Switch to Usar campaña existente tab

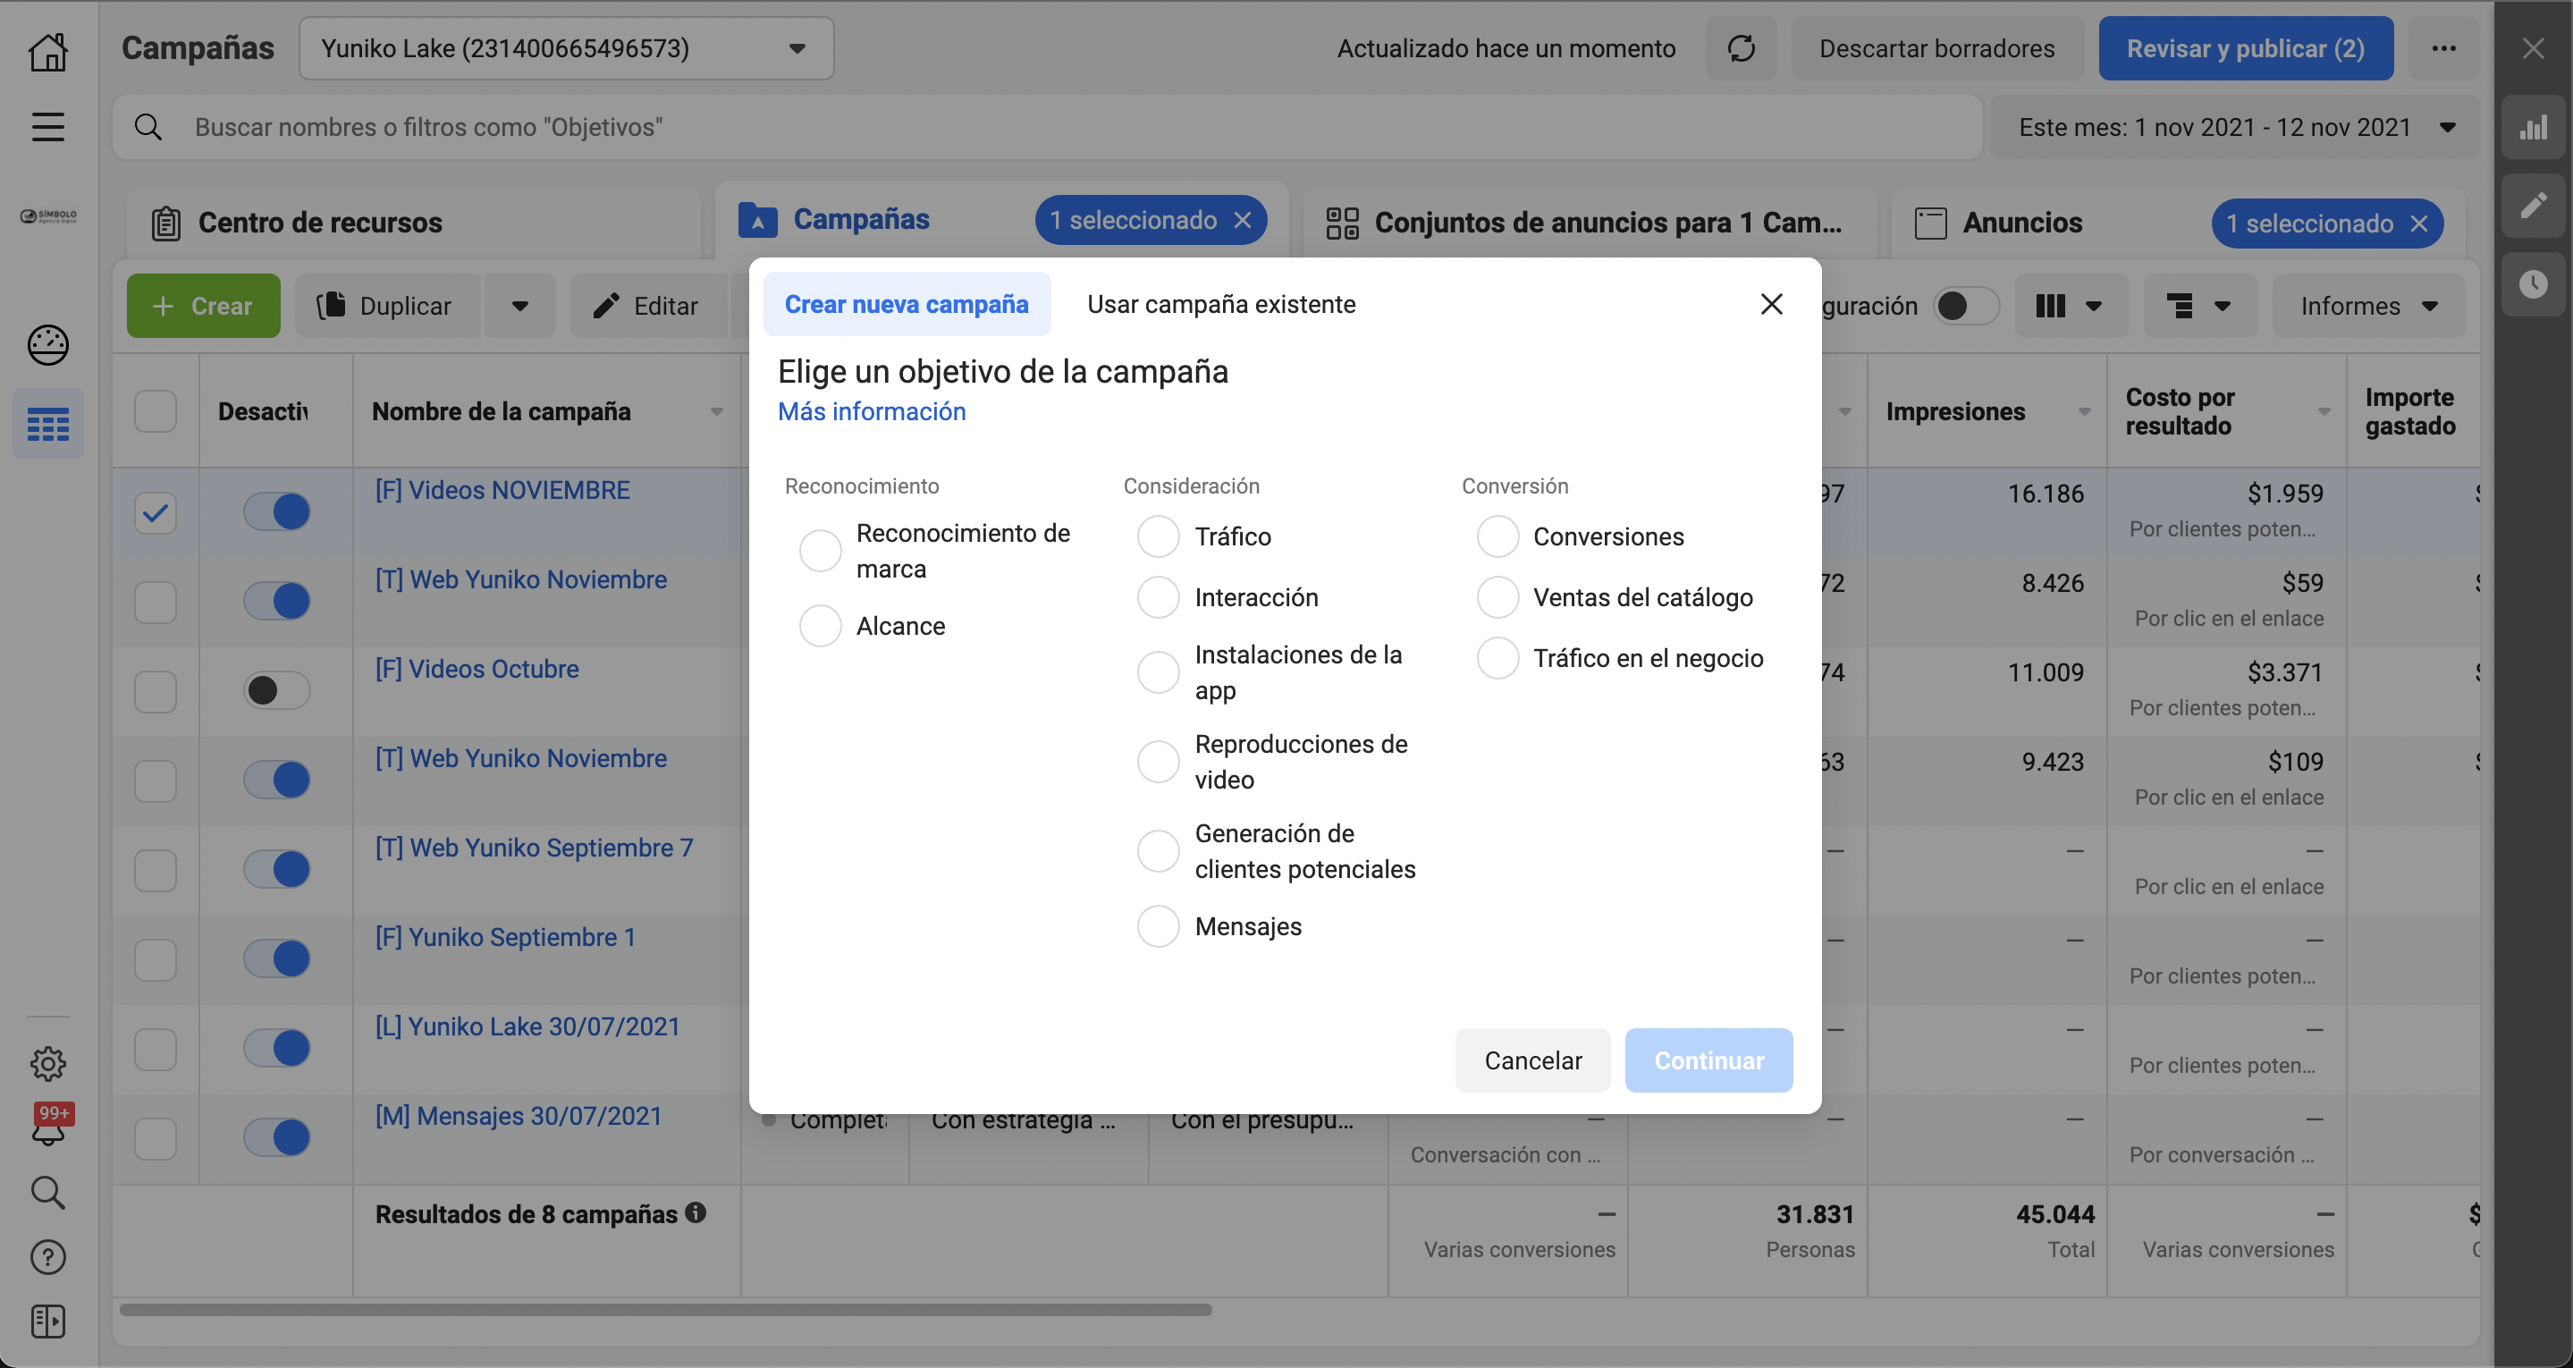pyautogui.click(x=1220, y=304)
